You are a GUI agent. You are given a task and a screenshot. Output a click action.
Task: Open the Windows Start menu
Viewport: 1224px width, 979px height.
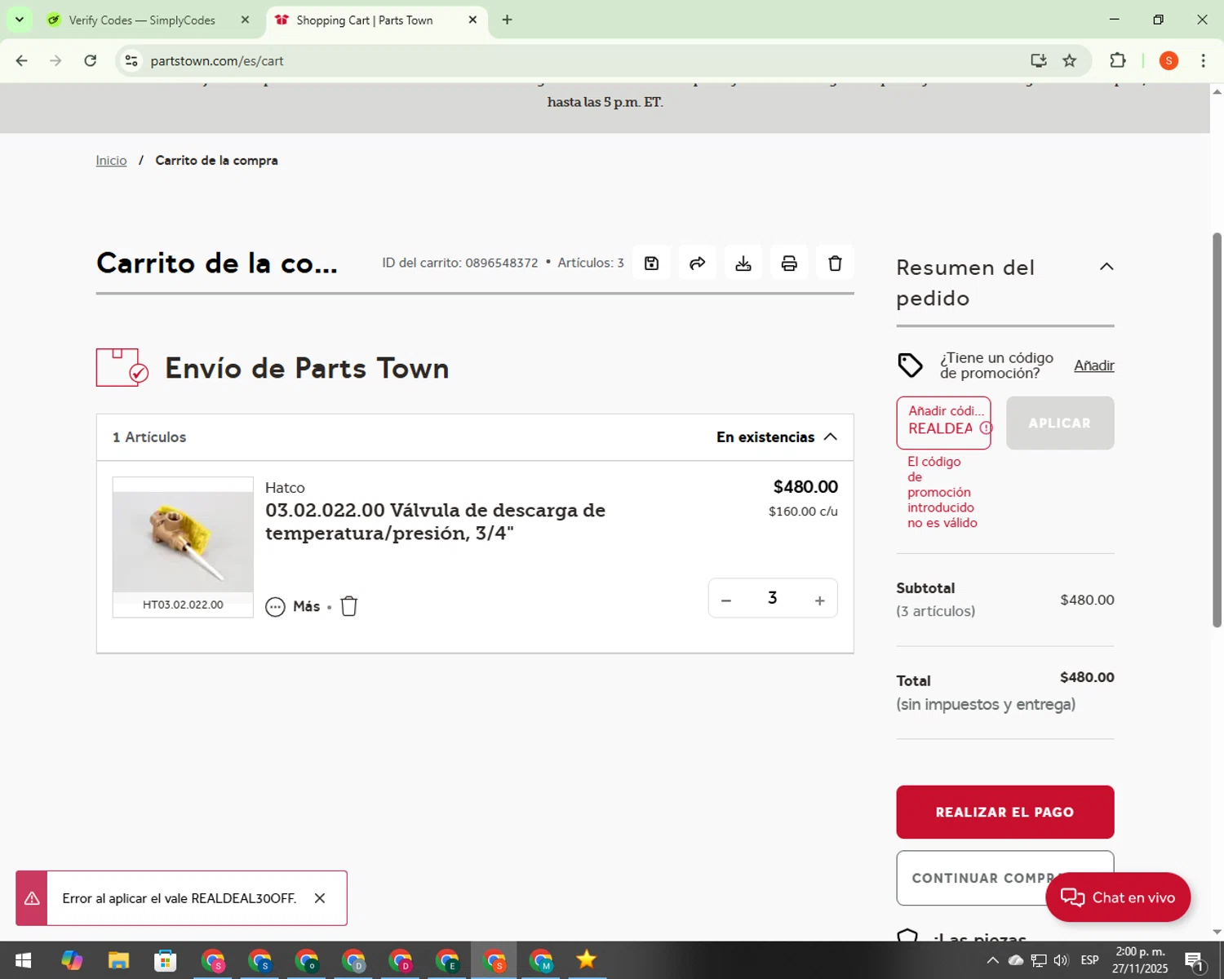pyautogui.click(x=23, y=960)
